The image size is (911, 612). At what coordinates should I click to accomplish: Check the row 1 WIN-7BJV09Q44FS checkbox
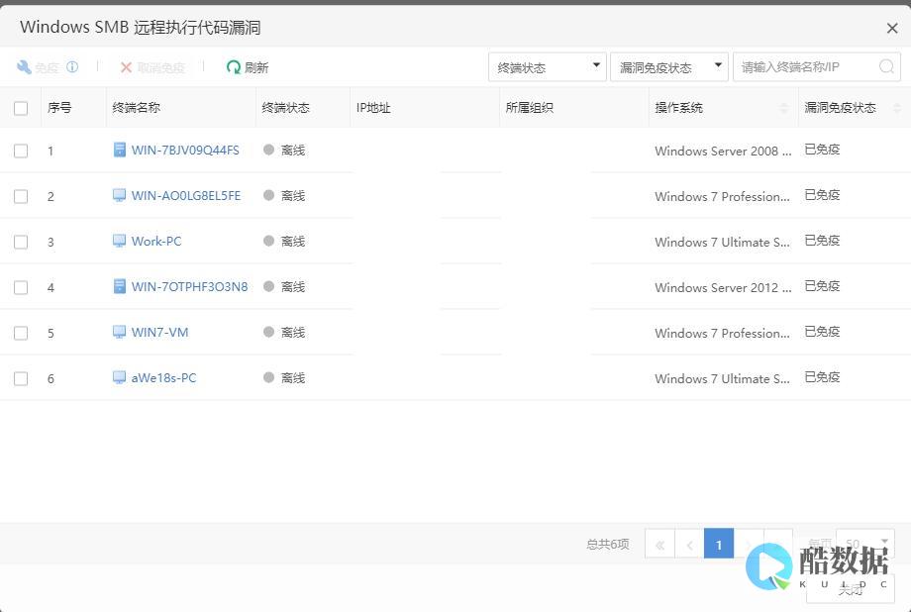21,152
